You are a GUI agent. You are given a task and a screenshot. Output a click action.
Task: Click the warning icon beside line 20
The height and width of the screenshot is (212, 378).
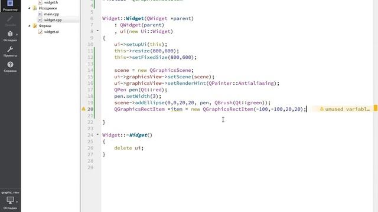[x=83, y=109]
